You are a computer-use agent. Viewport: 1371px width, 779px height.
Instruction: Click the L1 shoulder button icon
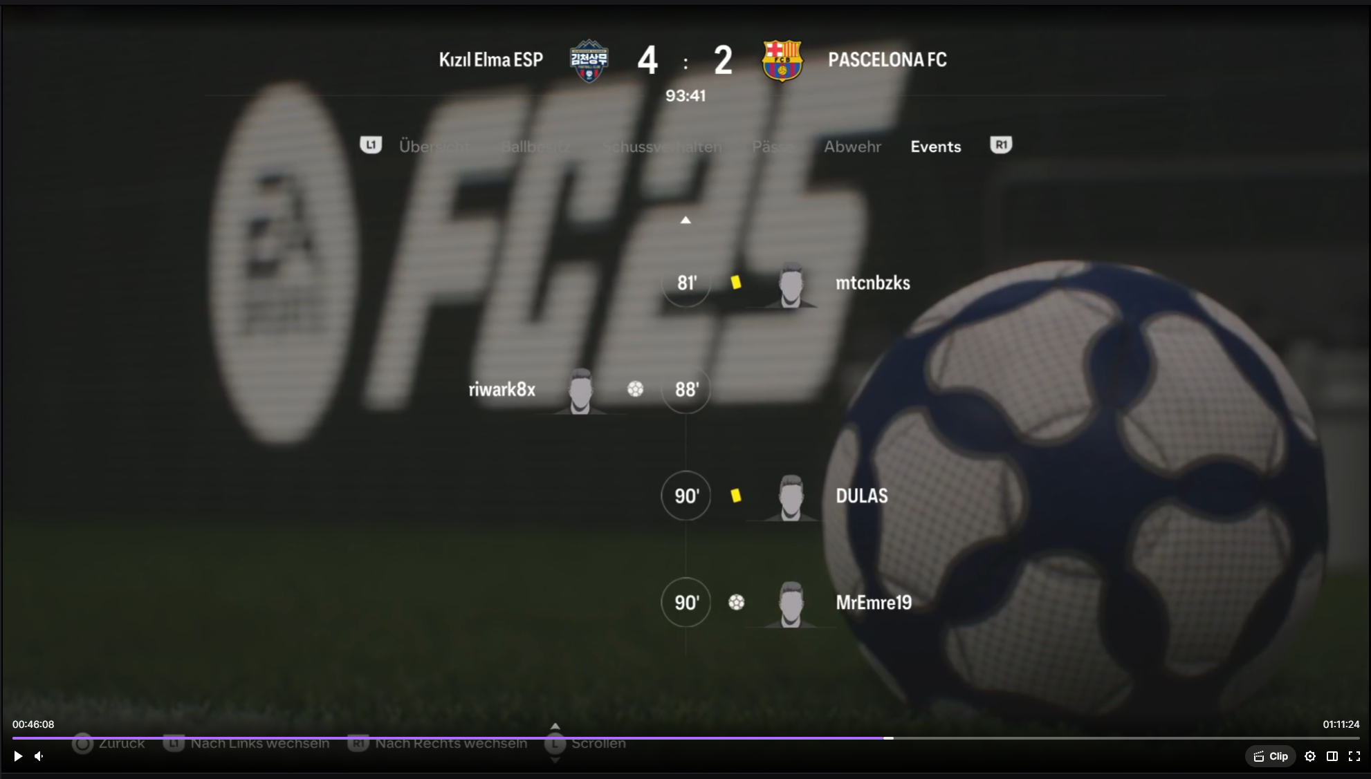(x=371, y=144)
